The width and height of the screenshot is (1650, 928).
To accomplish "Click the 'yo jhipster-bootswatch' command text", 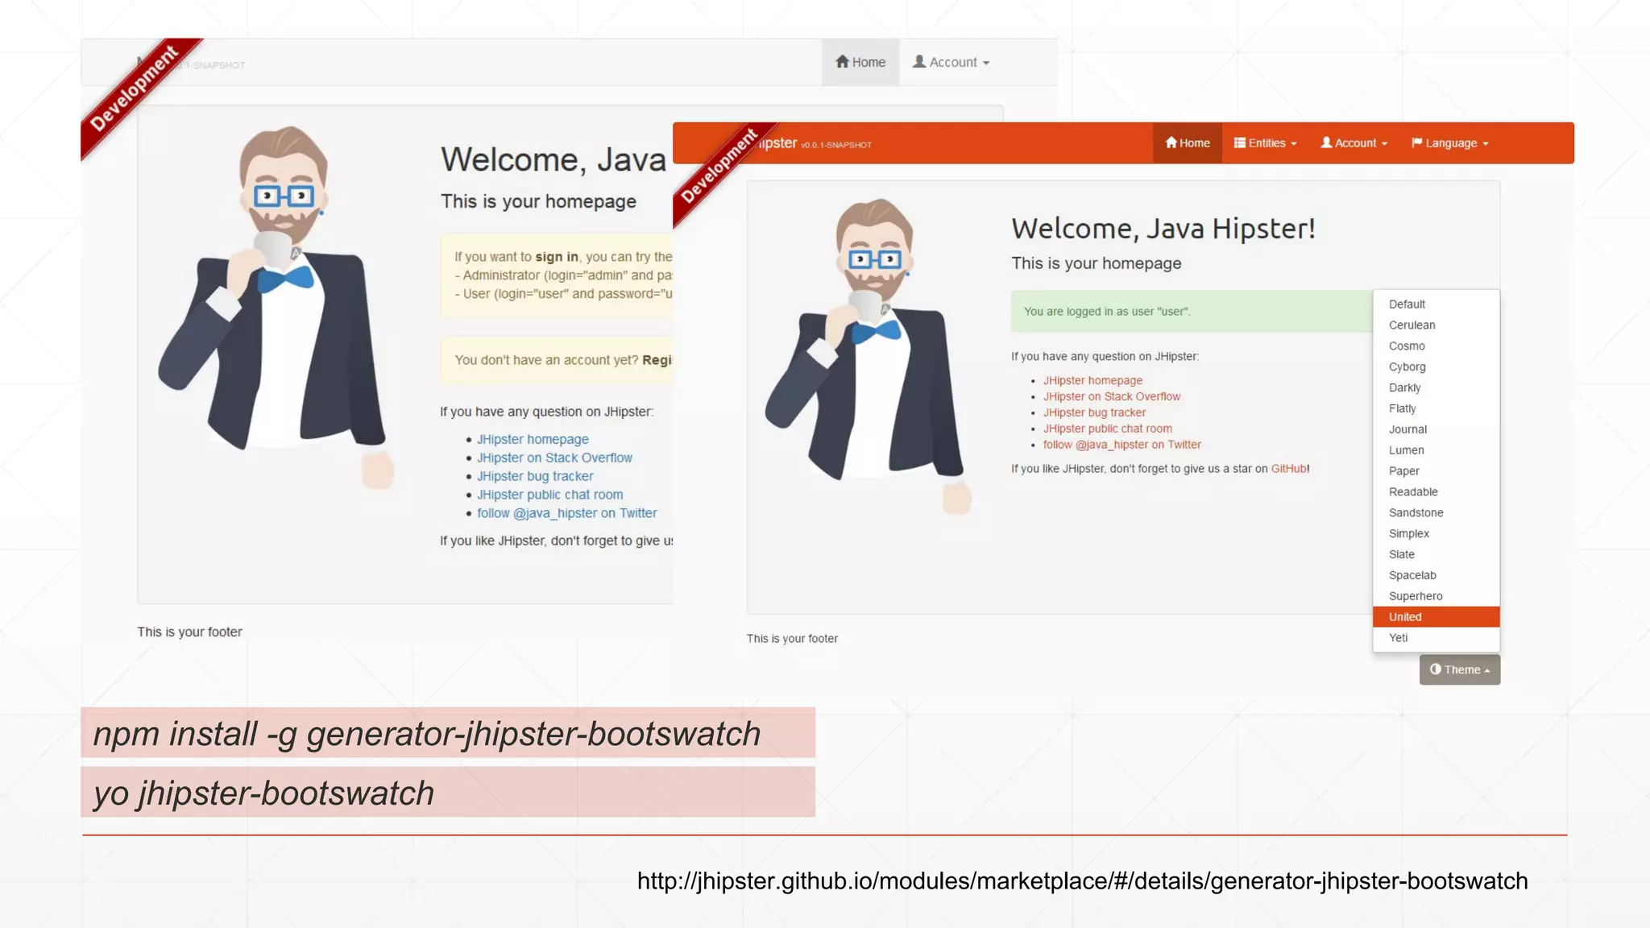I will [x=263, y=793].
